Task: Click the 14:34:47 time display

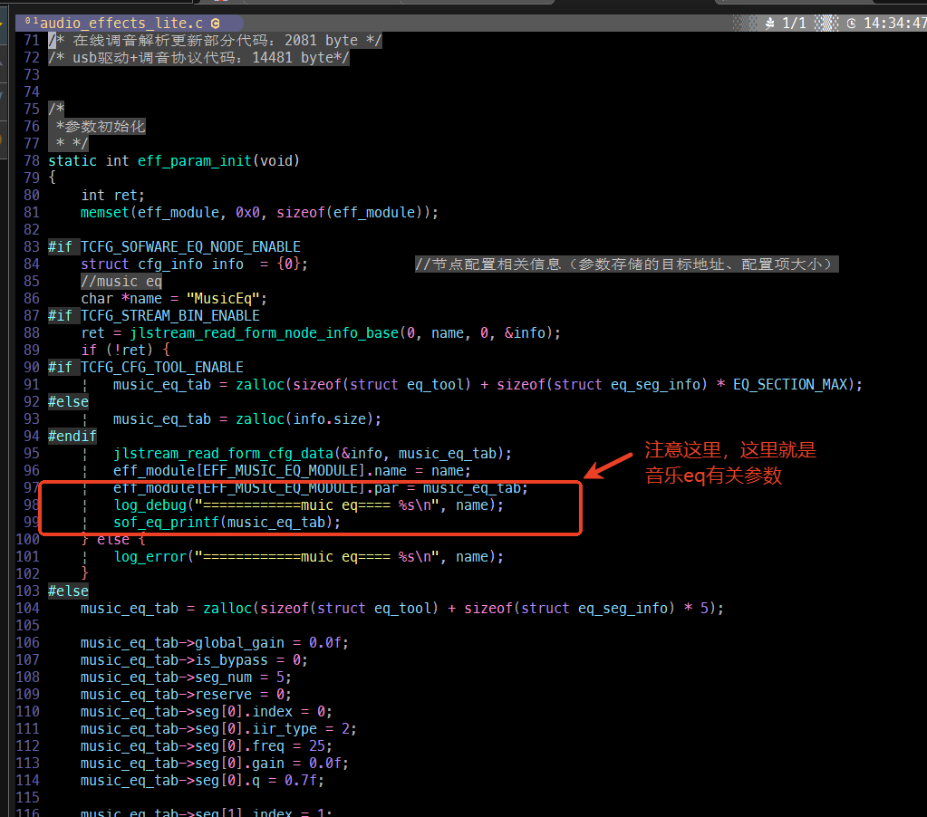Action: pos(894,23)
